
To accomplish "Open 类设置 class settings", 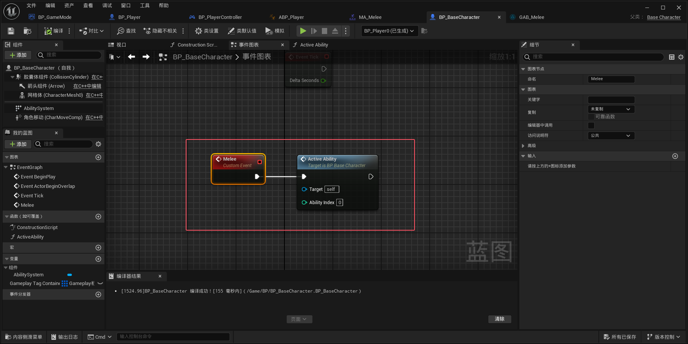I will click(x=207, y=31).
